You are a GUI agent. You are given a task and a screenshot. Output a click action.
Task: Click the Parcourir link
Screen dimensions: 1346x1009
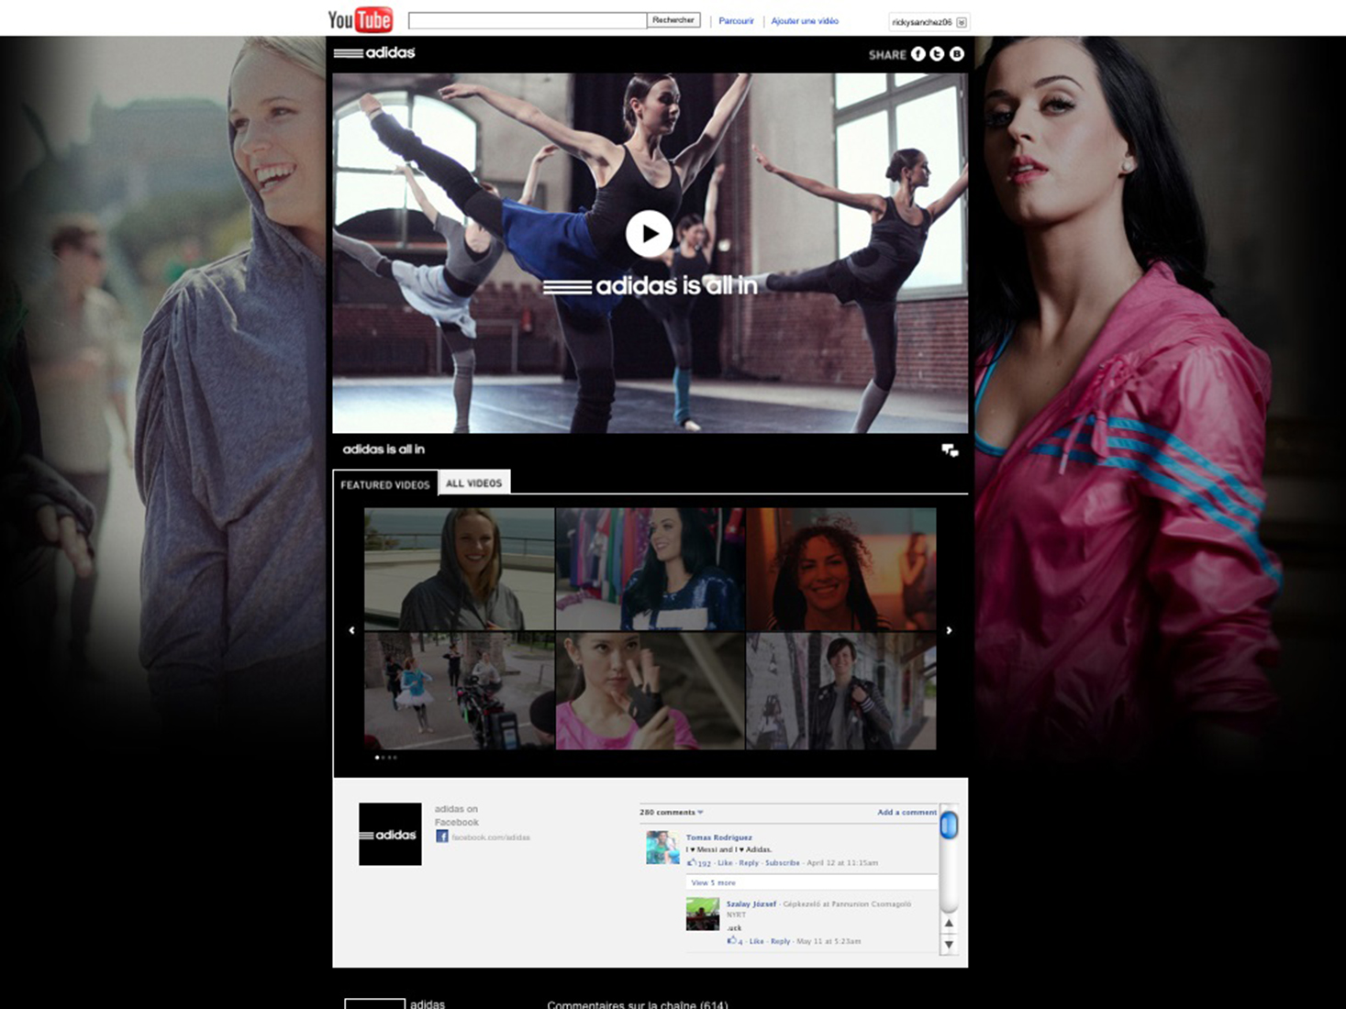[x=736, y=21]
